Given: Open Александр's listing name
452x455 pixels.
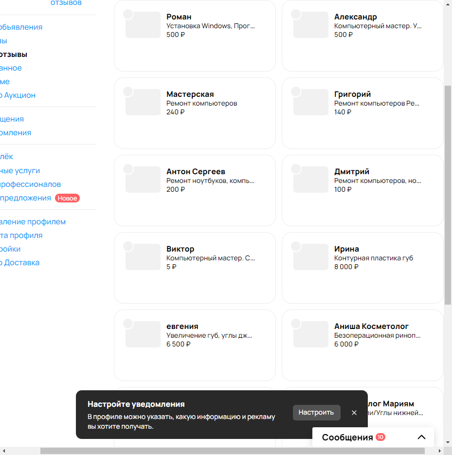Looking at the screenshot, I should pyautogui.click(x=355, y=17).
